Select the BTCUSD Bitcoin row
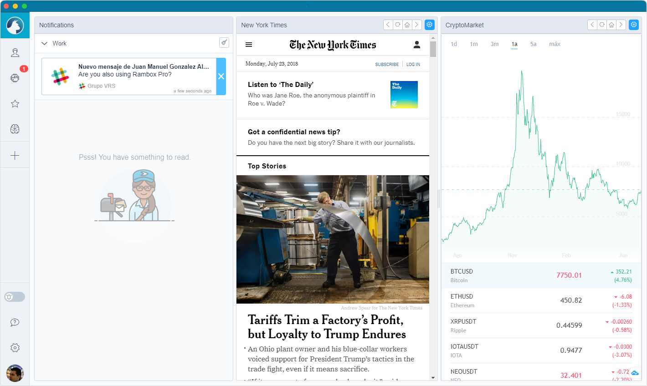The width and height of the screenshot is (647, 386). pyautogui.click(x=541, y=275)
